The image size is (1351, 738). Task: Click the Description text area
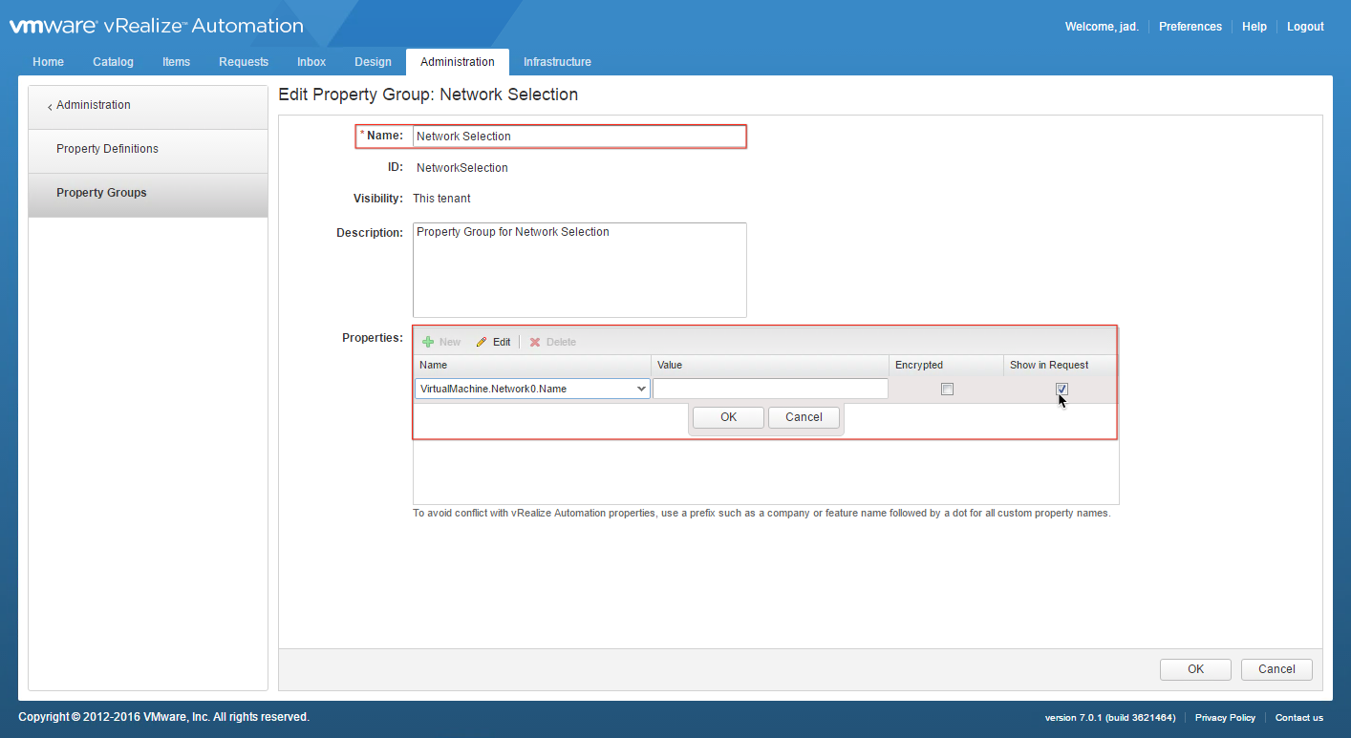(x=579, y=270)
